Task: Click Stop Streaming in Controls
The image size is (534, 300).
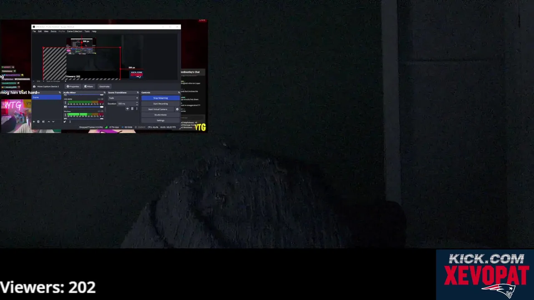Action: (x=161, y=98)
